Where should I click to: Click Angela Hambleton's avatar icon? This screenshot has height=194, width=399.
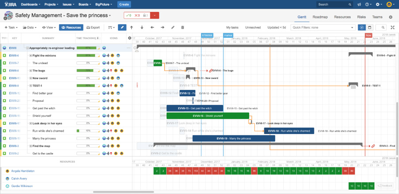pos(8,171)
